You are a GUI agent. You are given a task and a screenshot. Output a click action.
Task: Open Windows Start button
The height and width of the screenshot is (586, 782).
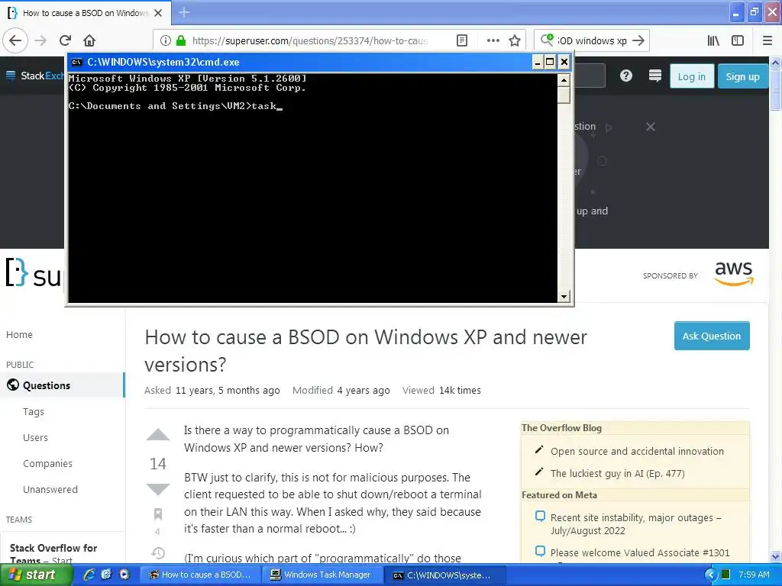(37, 575)
